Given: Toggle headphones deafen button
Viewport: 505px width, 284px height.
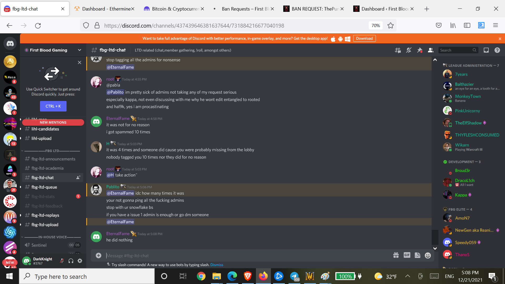Looking at the screenshot, I should click(x=71, y=261).
